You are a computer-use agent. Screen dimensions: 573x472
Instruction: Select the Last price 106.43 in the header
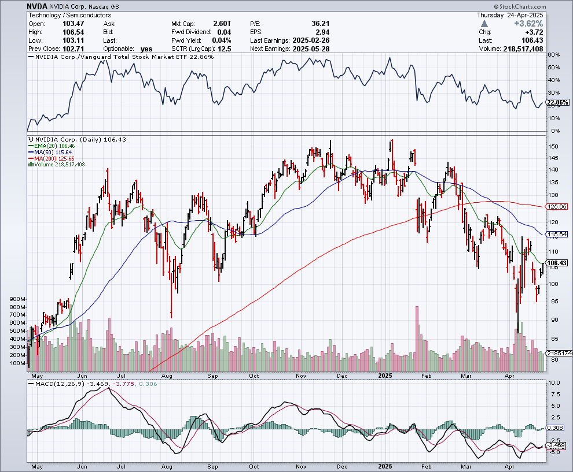tap(532, 40)
